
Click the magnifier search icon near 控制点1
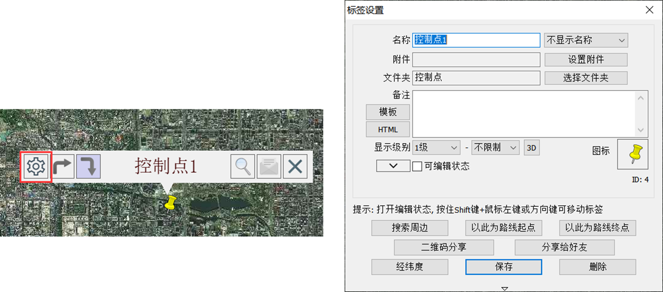click(x=242, y=166)
